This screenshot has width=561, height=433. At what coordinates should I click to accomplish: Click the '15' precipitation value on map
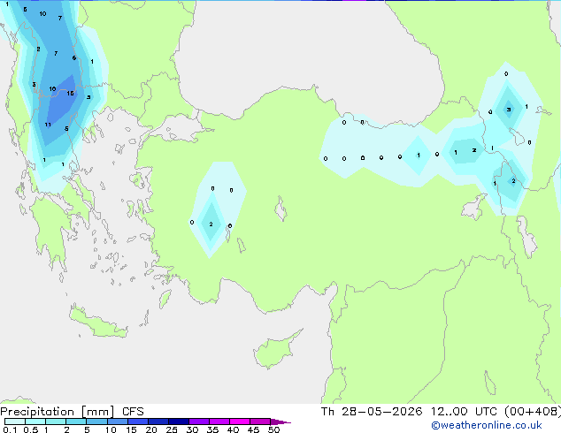[x=70, y=94]
